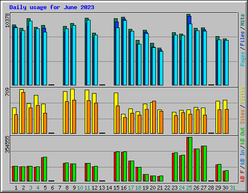Click the day 29 green kB bar
This screenshot has width=248, height=193.
pyautogui.click(x=219, y=173)
